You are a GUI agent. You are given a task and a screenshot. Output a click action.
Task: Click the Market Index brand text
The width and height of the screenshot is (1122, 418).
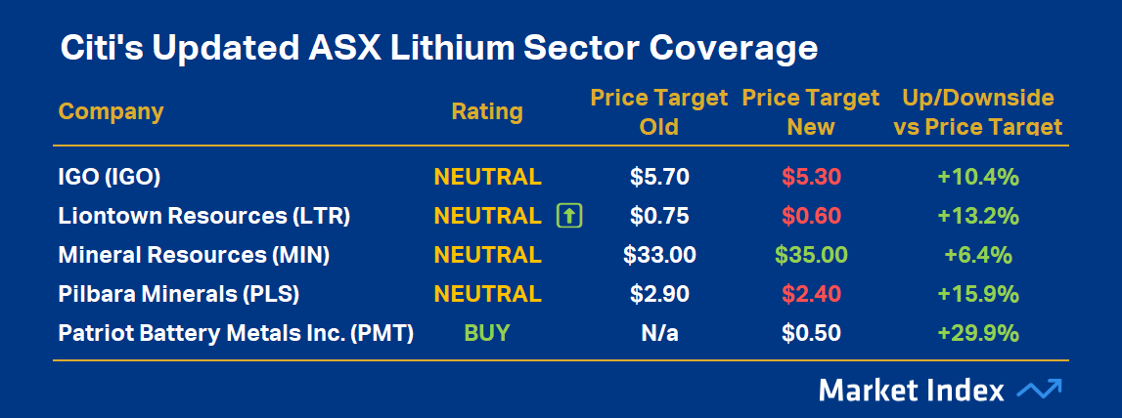911,391
